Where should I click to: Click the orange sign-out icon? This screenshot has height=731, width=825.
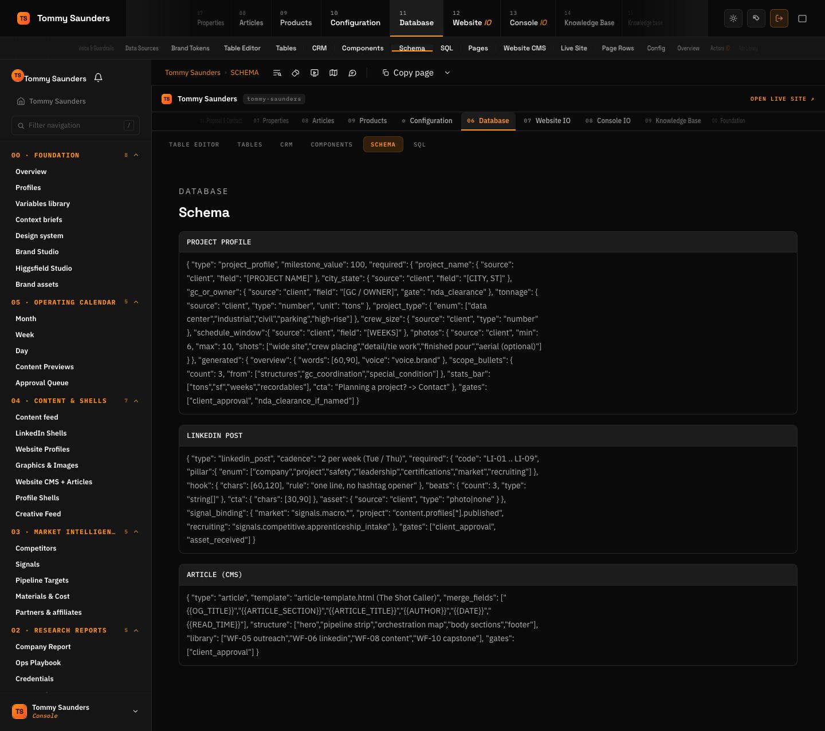click(779, 18)
